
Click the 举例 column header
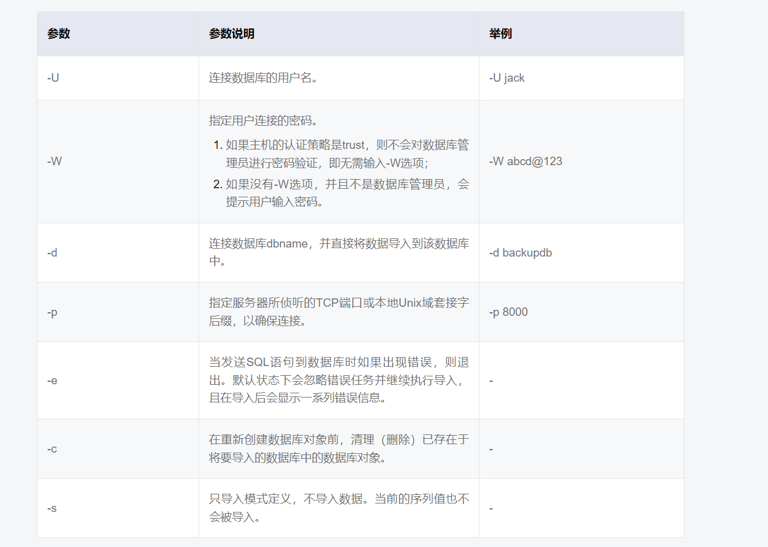point(497,34)
